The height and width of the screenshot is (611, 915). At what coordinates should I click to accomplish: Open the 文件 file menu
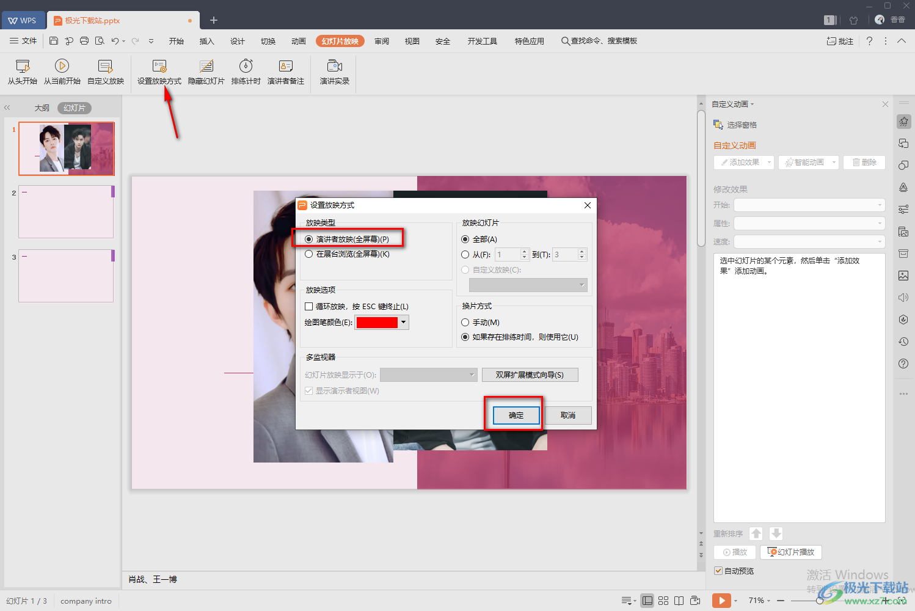click(x=23, y=41)
